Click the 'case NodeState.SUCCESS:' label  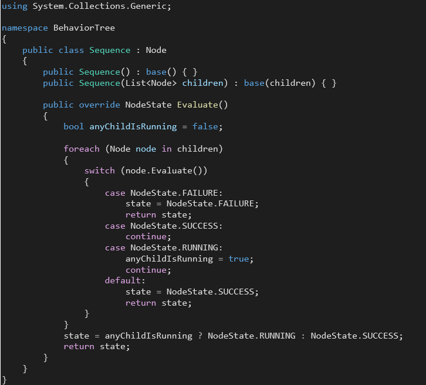pos(164,226)
